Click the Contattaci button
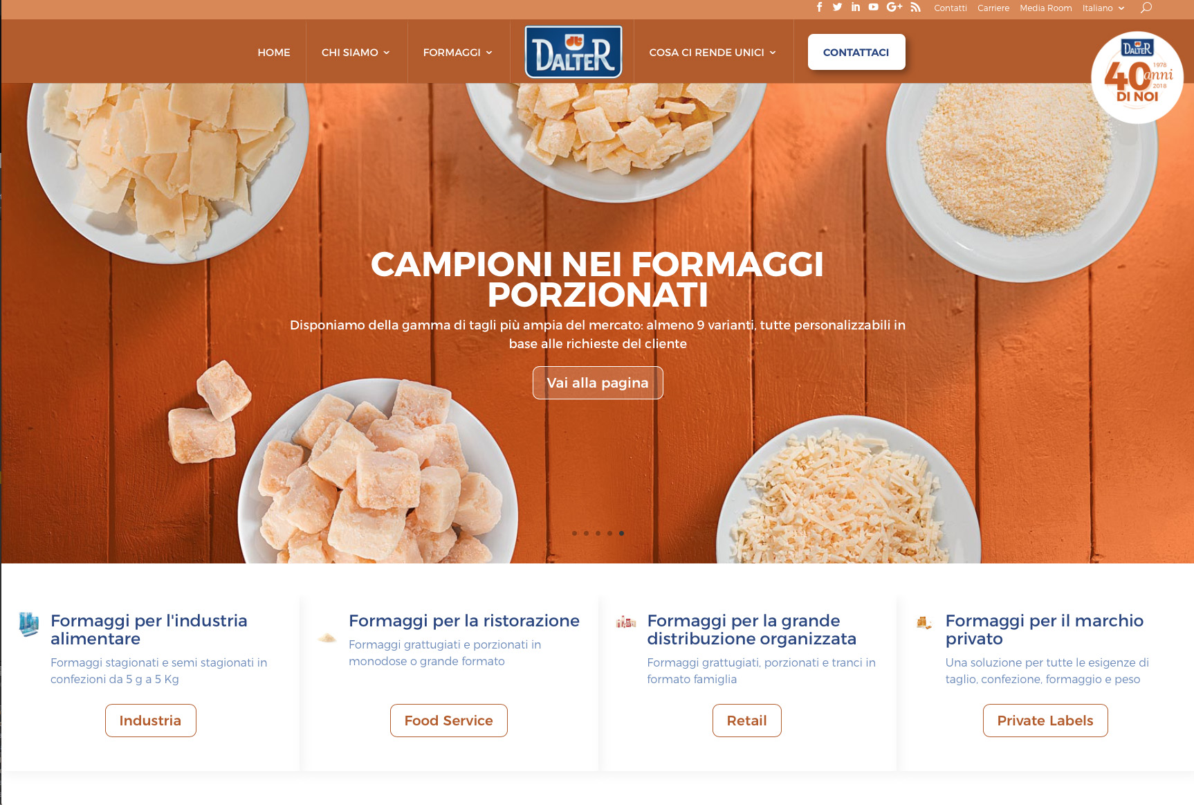 (x=856, y=52)
